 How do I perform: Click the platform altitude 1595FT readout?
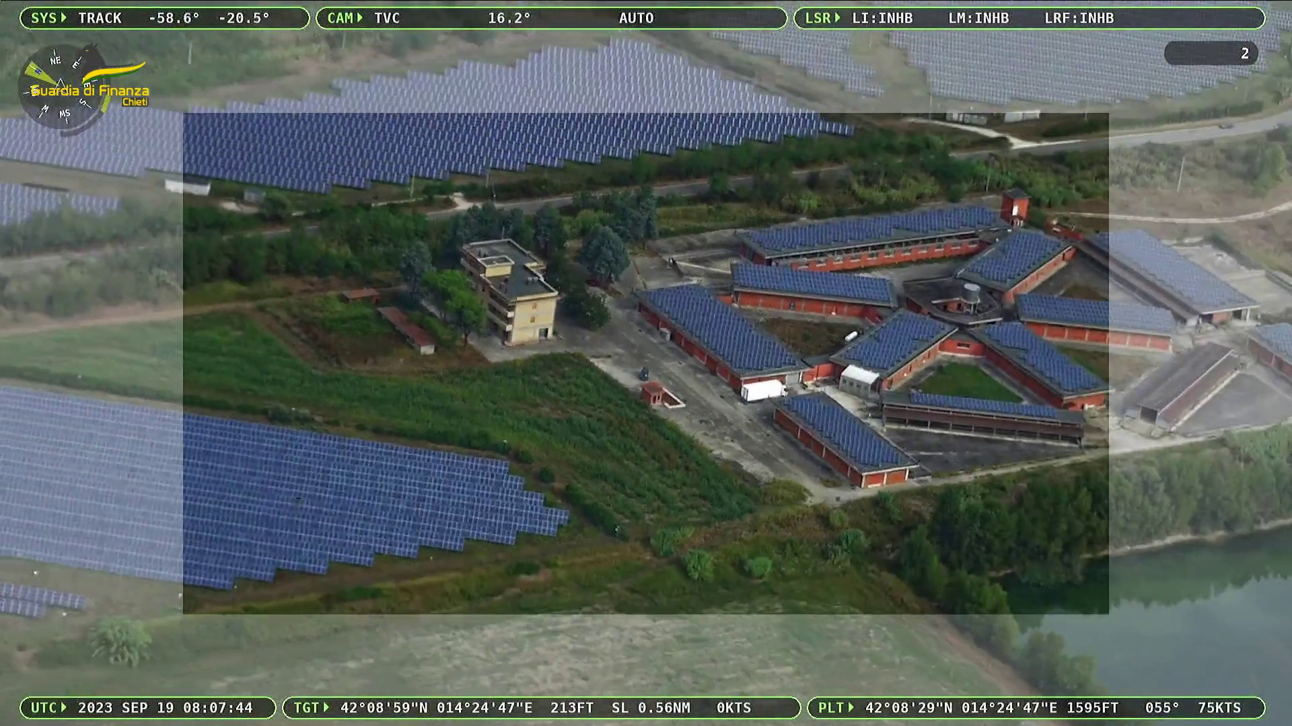click(1093, 708)
